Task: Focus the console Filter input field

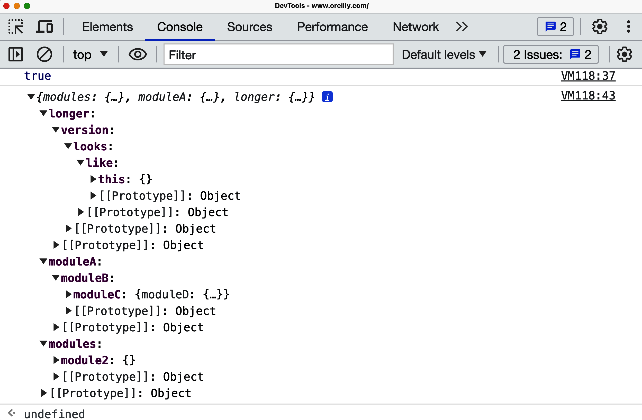Action: click(x=278, y=54)
